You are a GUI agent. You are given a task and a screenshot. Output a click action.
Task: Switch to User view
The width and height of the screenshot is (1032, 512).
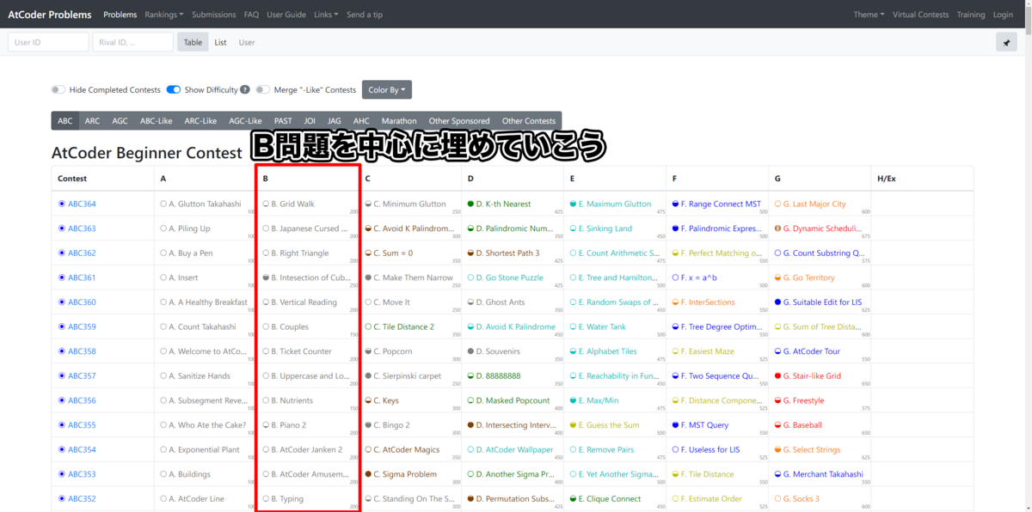click(x=247, y=42)
